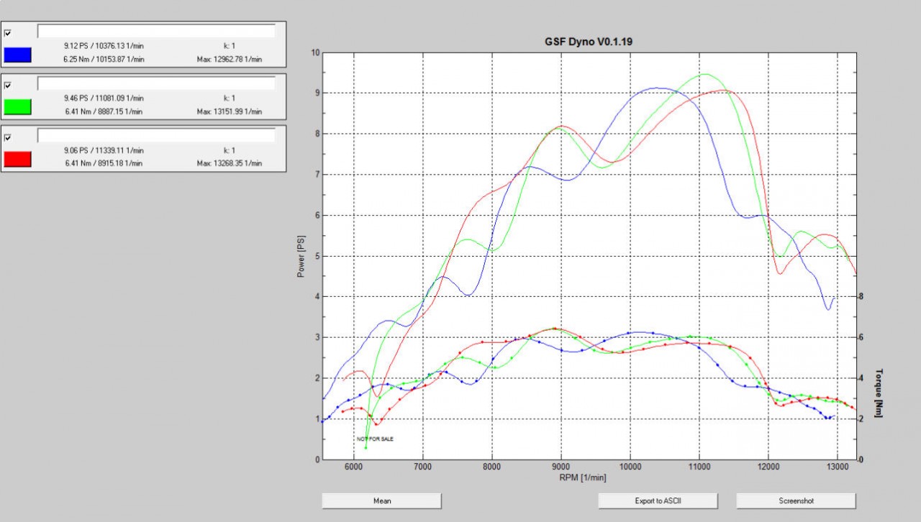Image resolution: width=921 pixels, height=522 pixels.
Task: Click the 'Max: 13268.35 1/min' red run value
Action: click(x=229, y=163)
